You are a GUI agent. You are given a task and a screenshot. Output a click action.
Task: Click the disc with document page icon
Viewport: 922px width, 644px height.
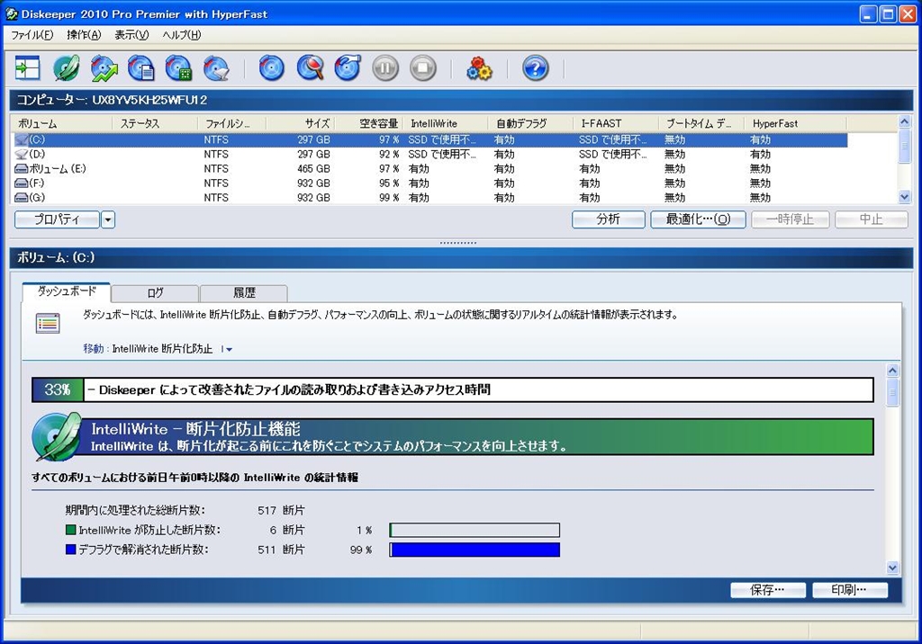coord(141,68)
